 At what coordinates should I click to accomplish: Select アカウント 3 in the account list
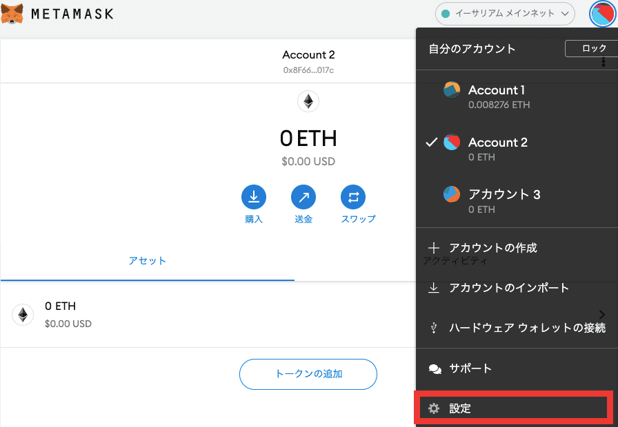click(517, 201)
